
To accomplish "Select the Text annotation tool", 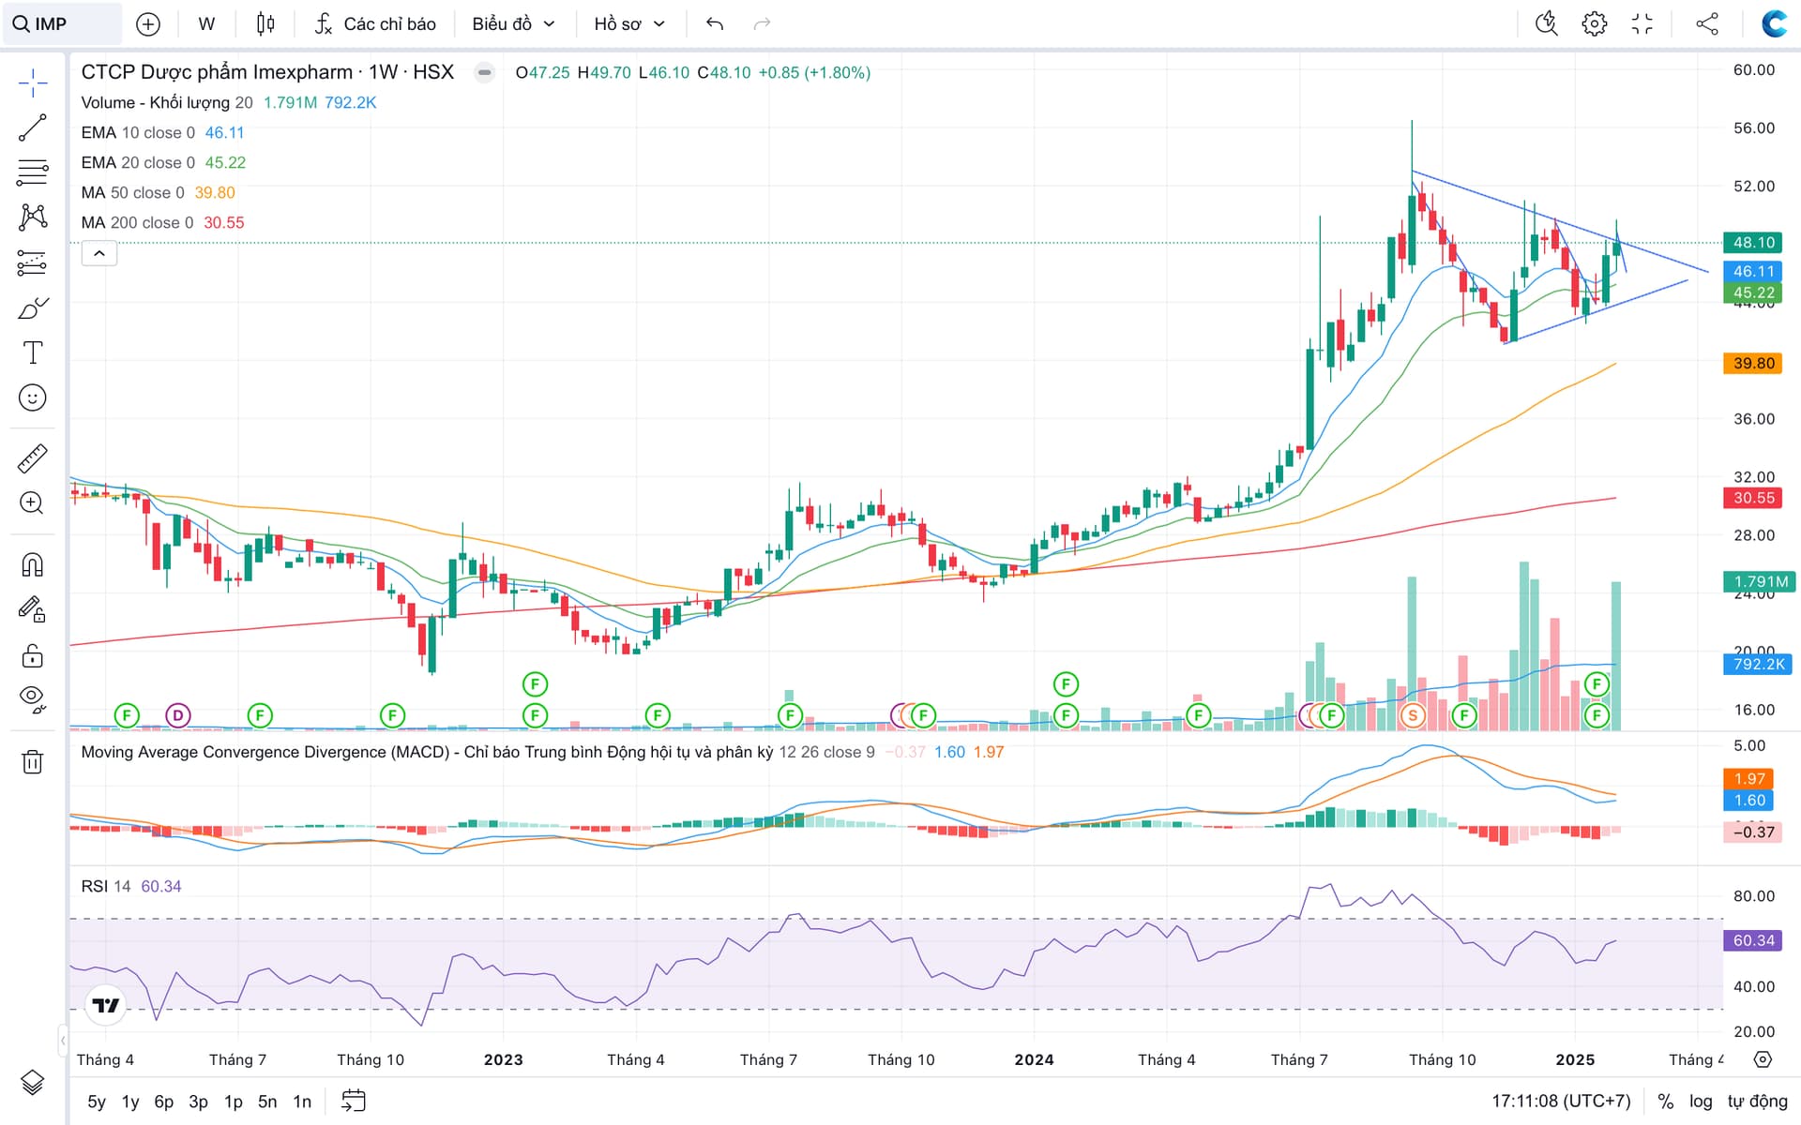I will pos(32,352).
